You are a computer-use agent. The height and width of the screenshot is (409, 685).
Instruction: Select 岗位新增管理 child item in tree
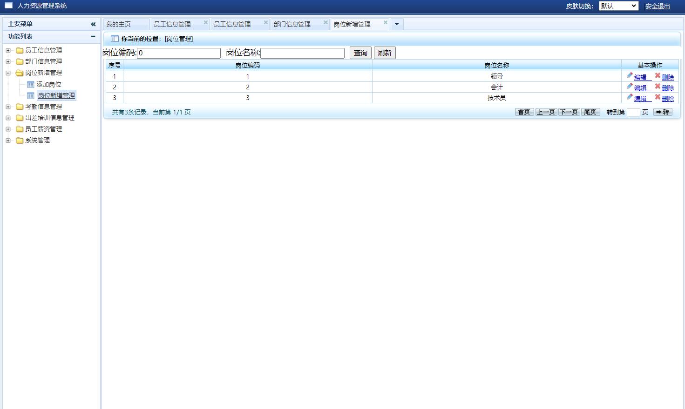56,95
